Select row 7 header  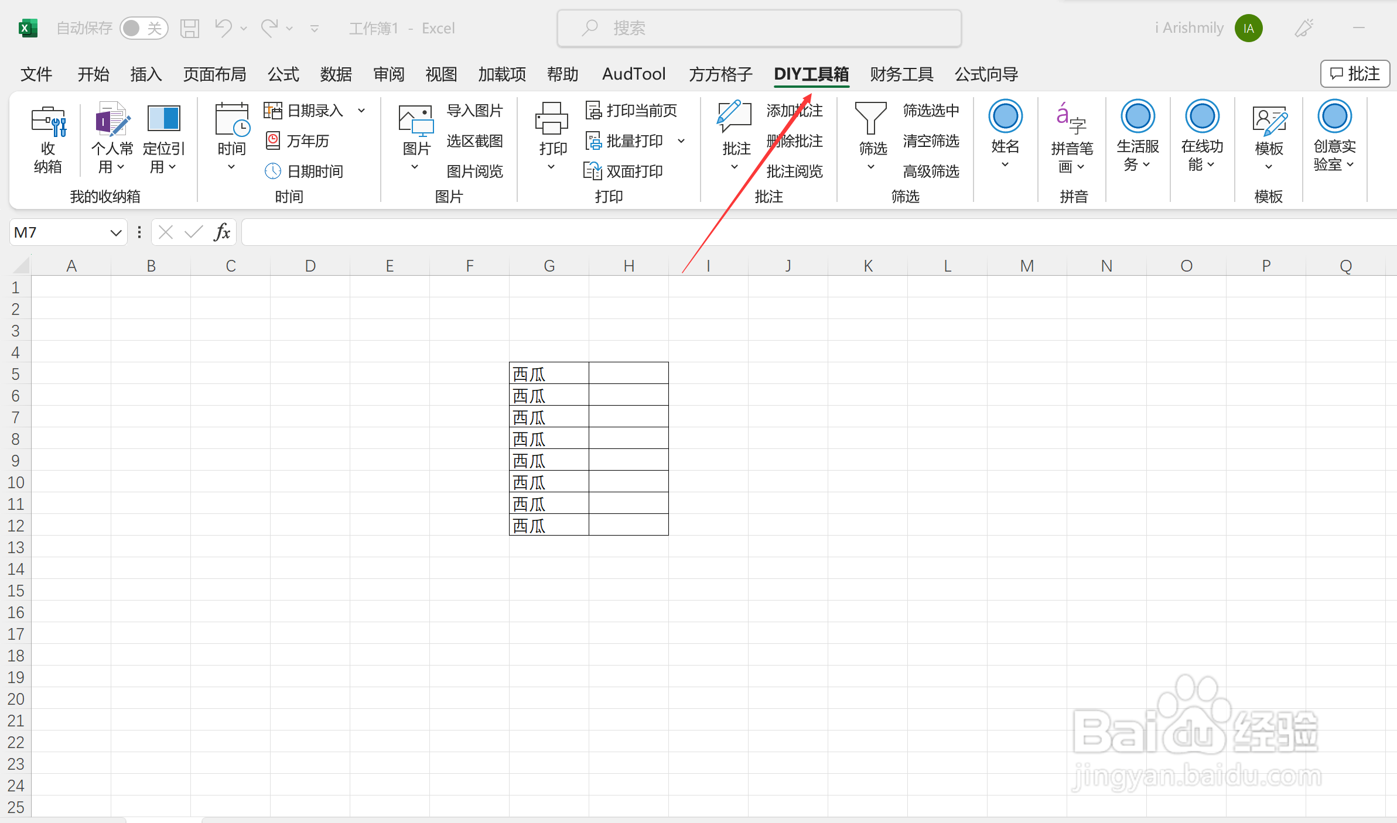pos(16,417)
